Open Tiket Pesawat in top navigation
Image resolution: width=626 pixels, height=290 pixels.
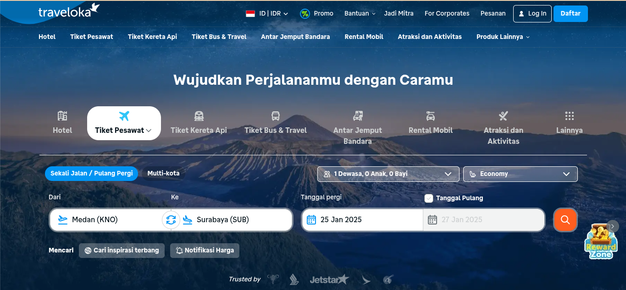click(91, 37)
